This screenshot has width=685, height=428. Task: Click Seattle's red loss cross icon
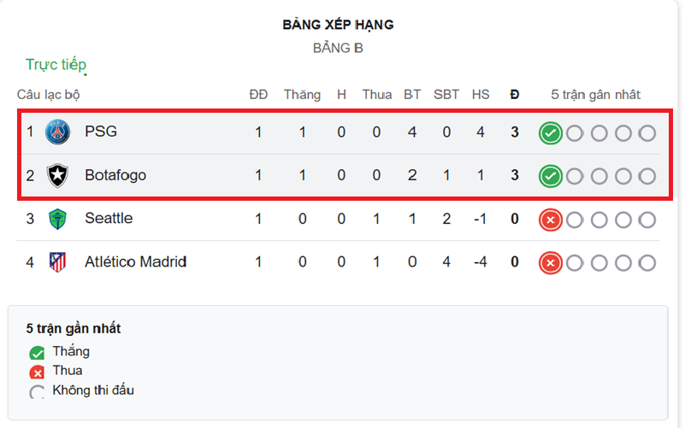(x=551, y=220)
